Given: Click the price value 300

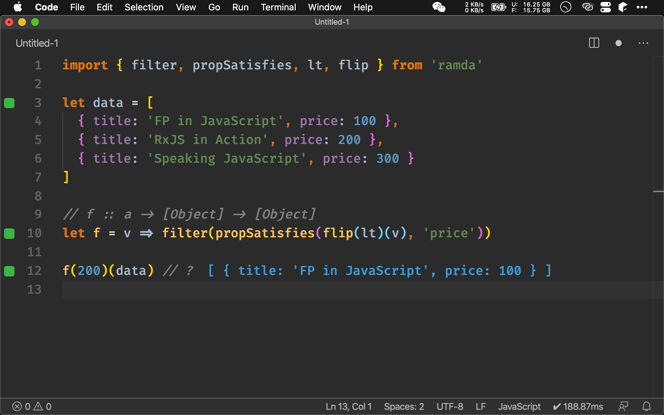Looking at the screenshot, I should 387,159.
